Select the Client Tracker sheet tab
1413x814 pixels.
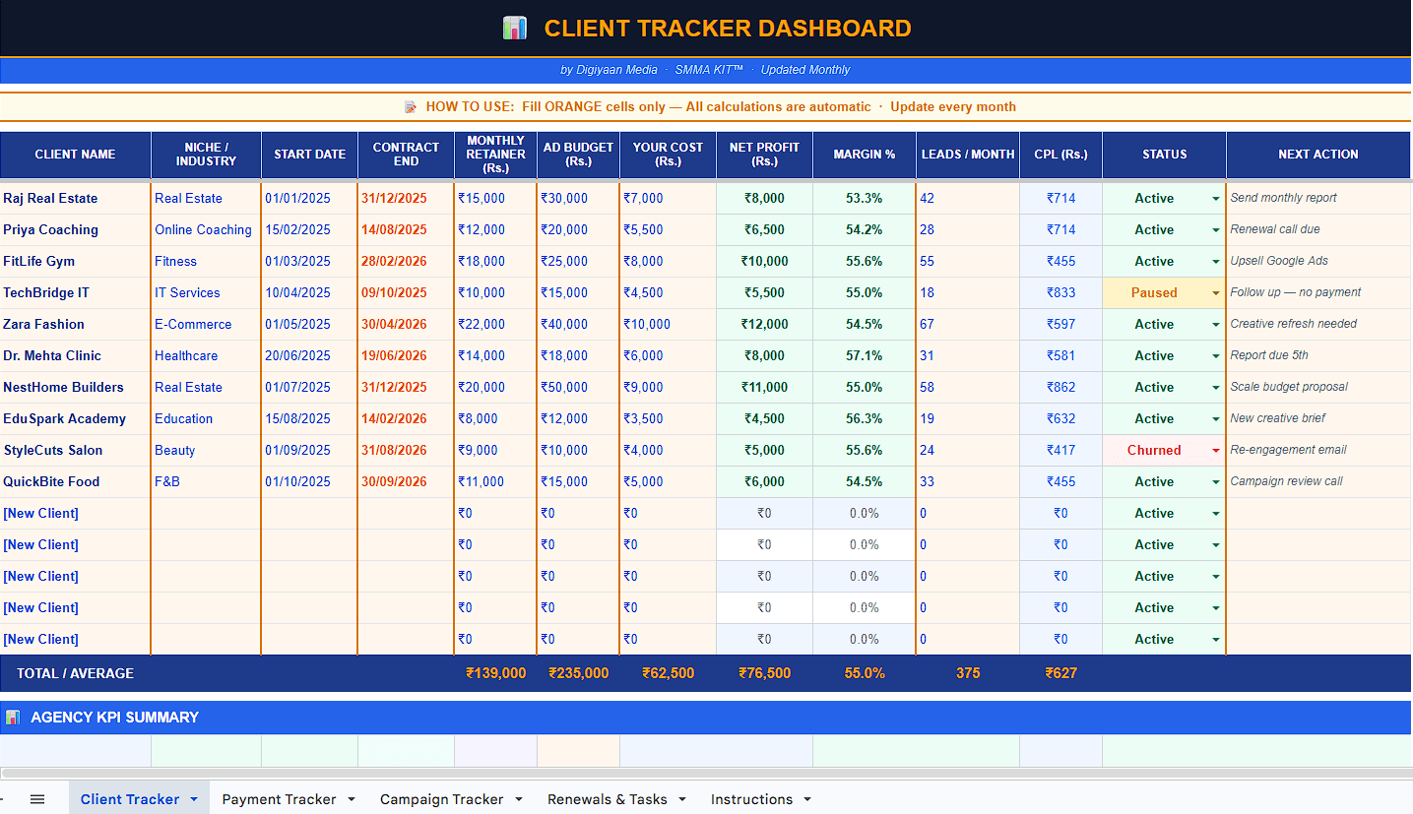pos(130,799)
